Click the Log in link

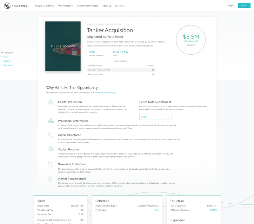[231, 5]
